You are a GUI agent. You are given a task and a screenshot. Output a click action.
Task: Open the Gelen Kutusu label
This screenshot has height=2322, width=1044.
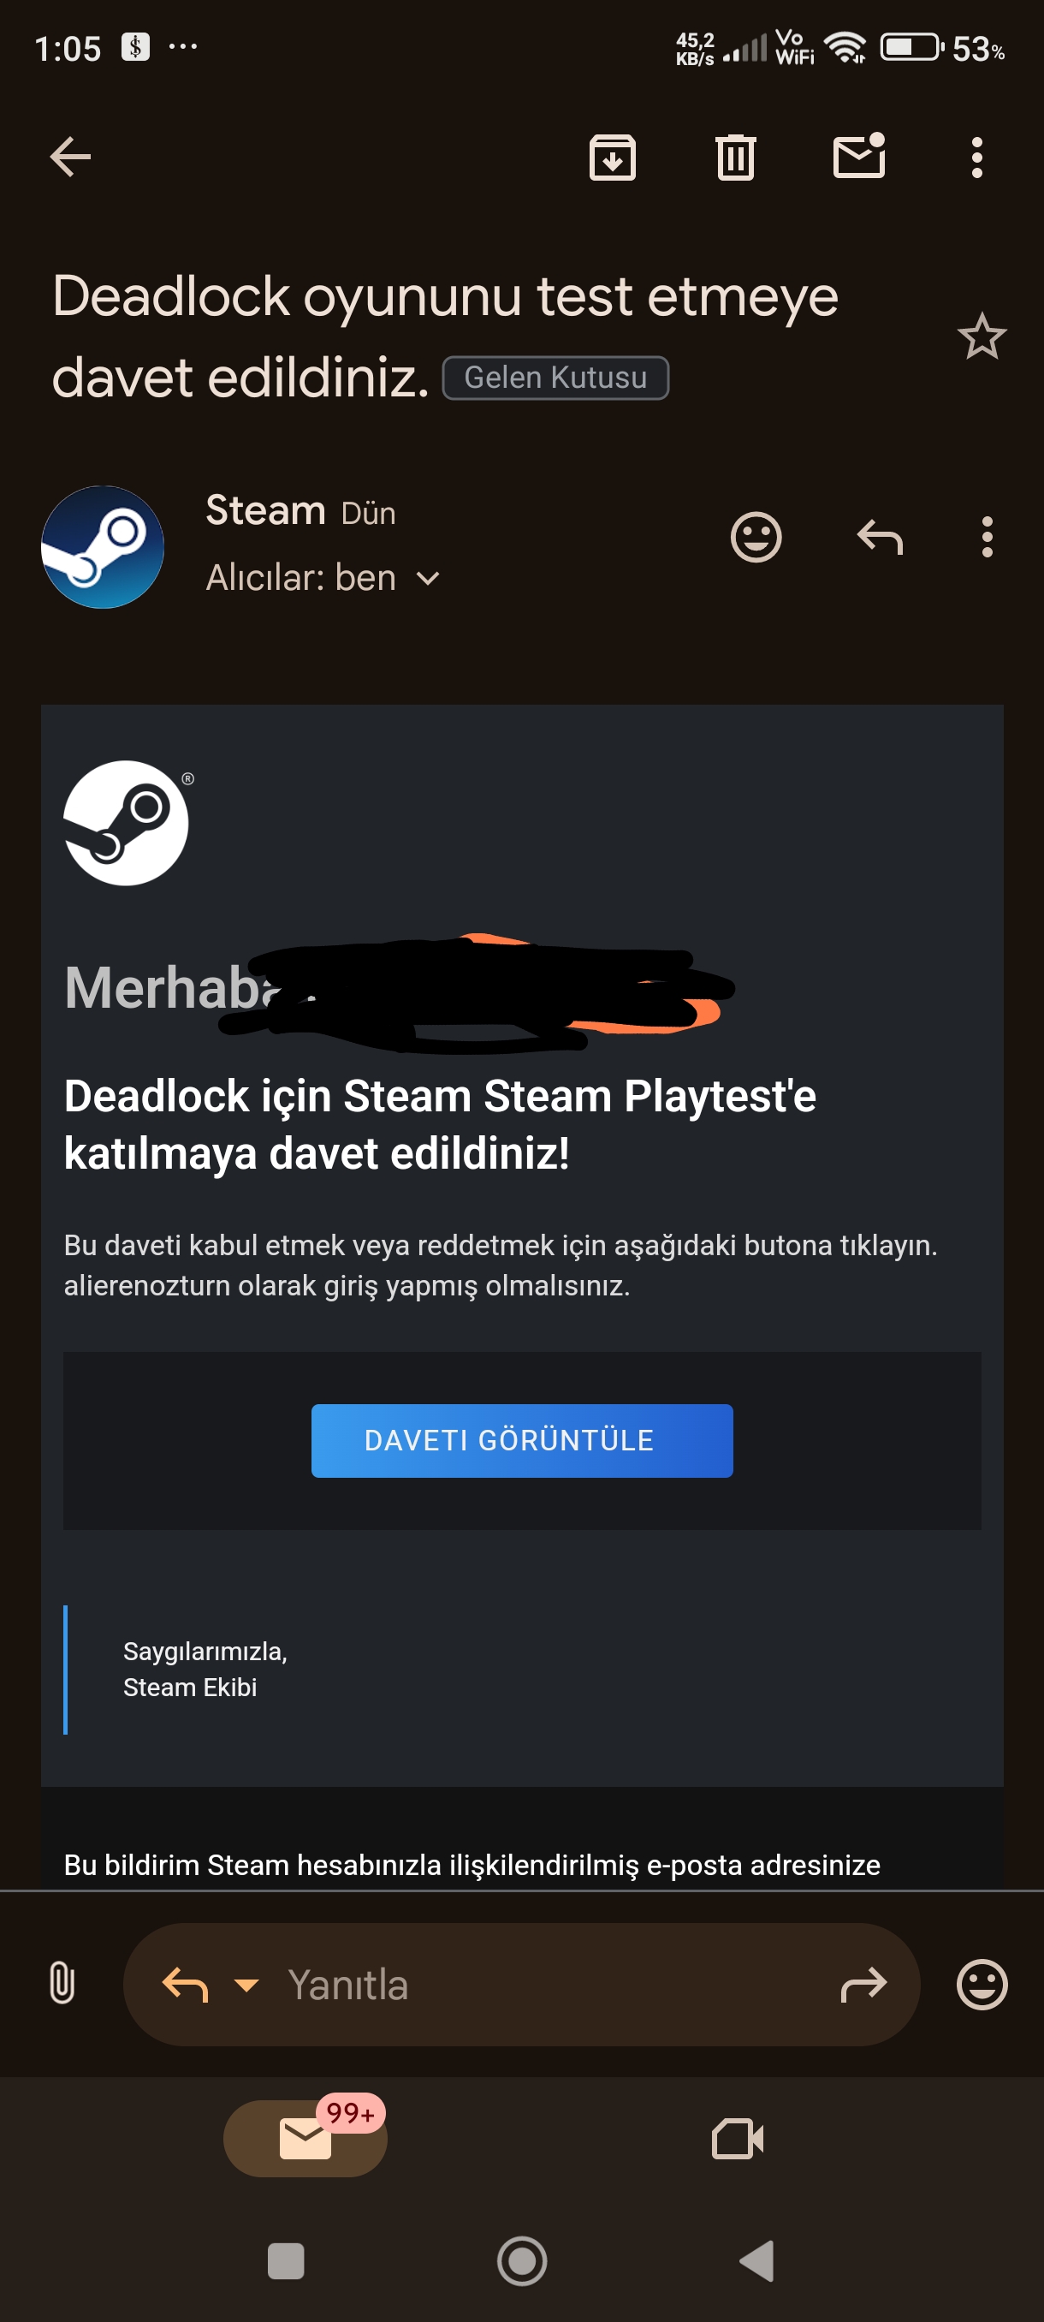point(555,378)
